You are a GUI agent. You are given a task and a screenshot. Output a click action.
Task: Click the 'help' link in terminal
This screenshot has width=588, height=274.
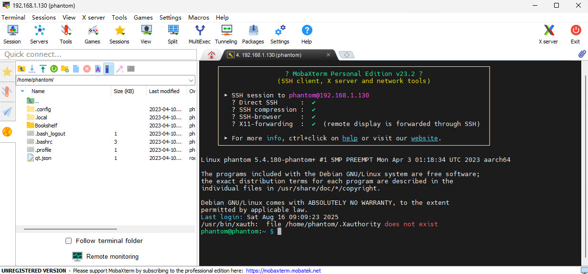[x=350, y=138]
